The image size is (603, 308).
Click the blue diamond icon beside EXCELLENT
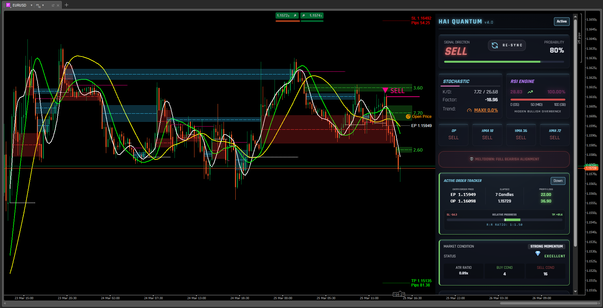pos(538,253)
